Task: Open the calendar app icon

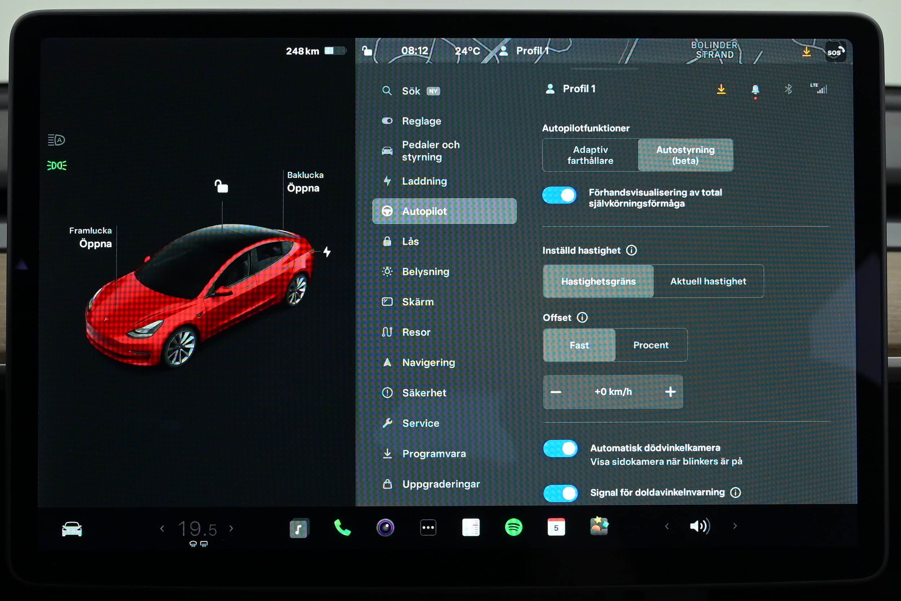Action: pyautogui.click(x=556, y=527)
